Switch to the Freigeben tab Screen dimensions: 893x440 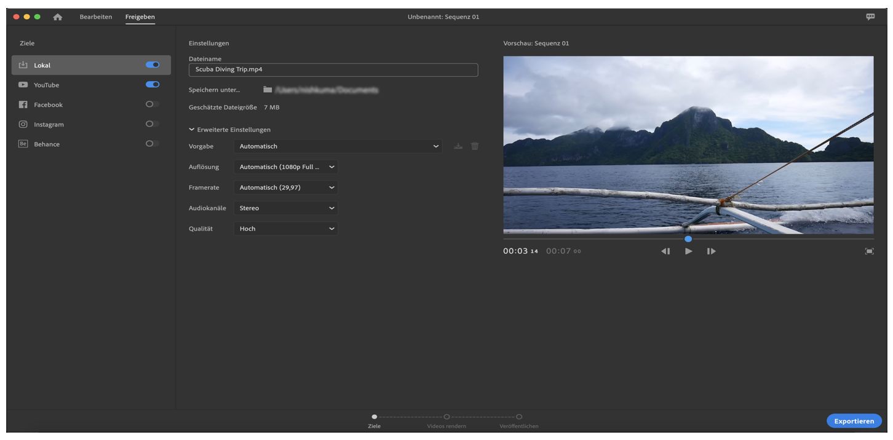pos(140,17)
